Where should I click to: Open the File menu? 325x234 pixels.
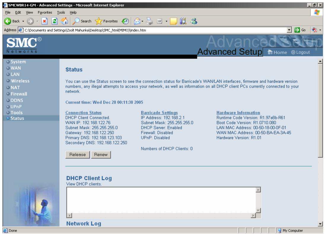(8, 12)
